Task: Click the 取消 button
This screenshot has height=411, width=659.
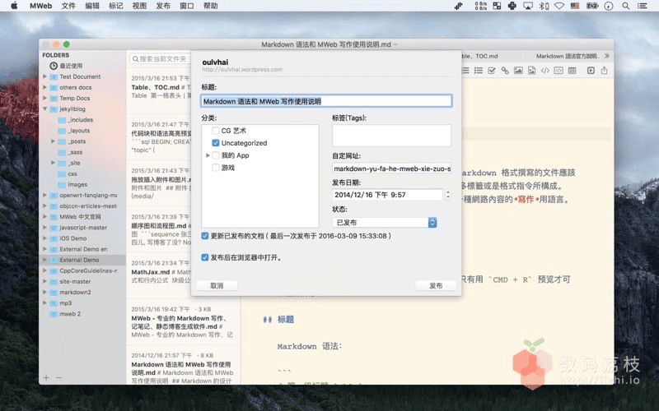Action: pos(217,285)
